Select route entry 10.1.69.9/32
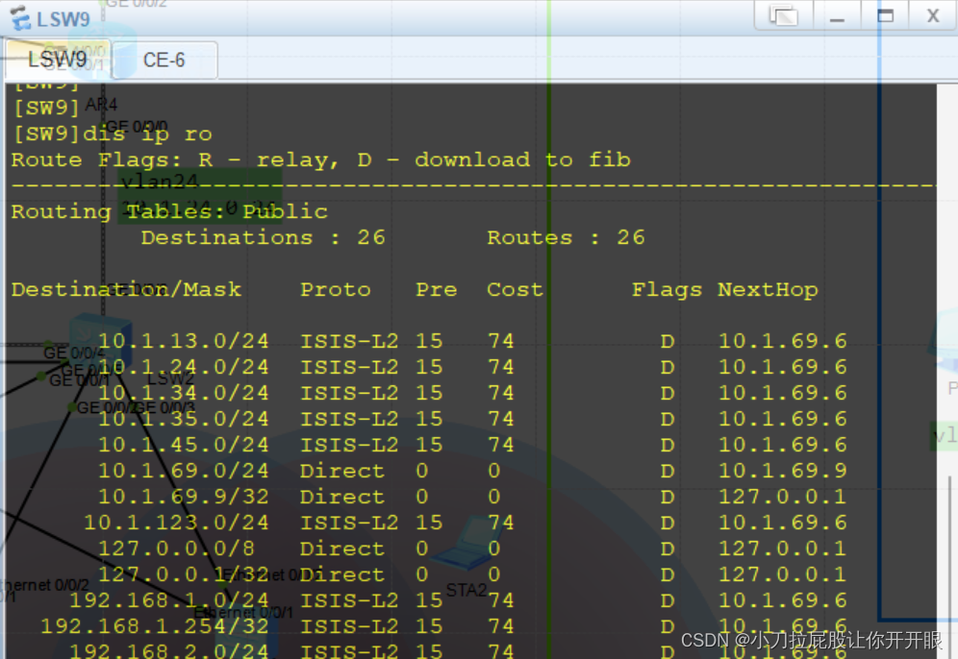This screenshot has width=958, height=659. tap(471, 496)
